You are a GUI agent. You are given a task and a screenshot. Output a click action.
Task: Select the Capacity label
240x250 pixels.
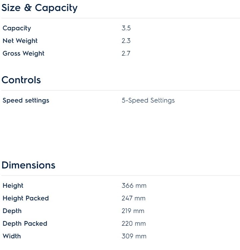[x=17, y=28]
